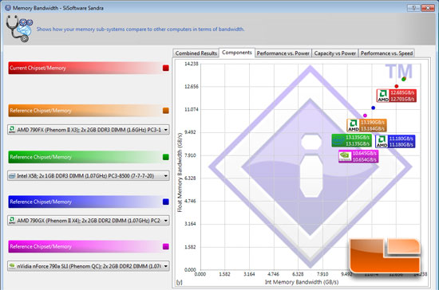Click the [y] axis toggle below chart
The height and width of the screenshot is (290, 439).
[x=179, y=283]
